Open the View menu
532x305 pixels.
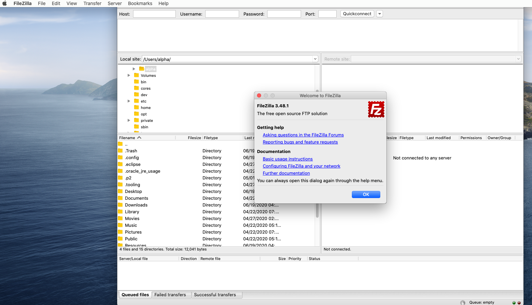click(71, 3)
